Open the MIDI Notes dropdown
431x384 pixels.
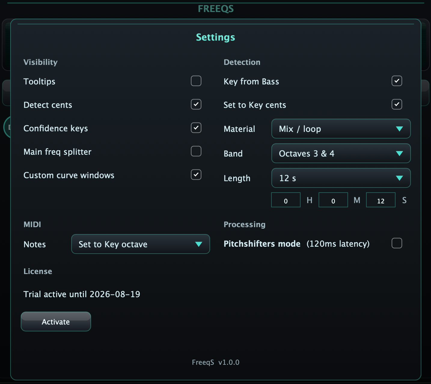[x=140, y=244]
